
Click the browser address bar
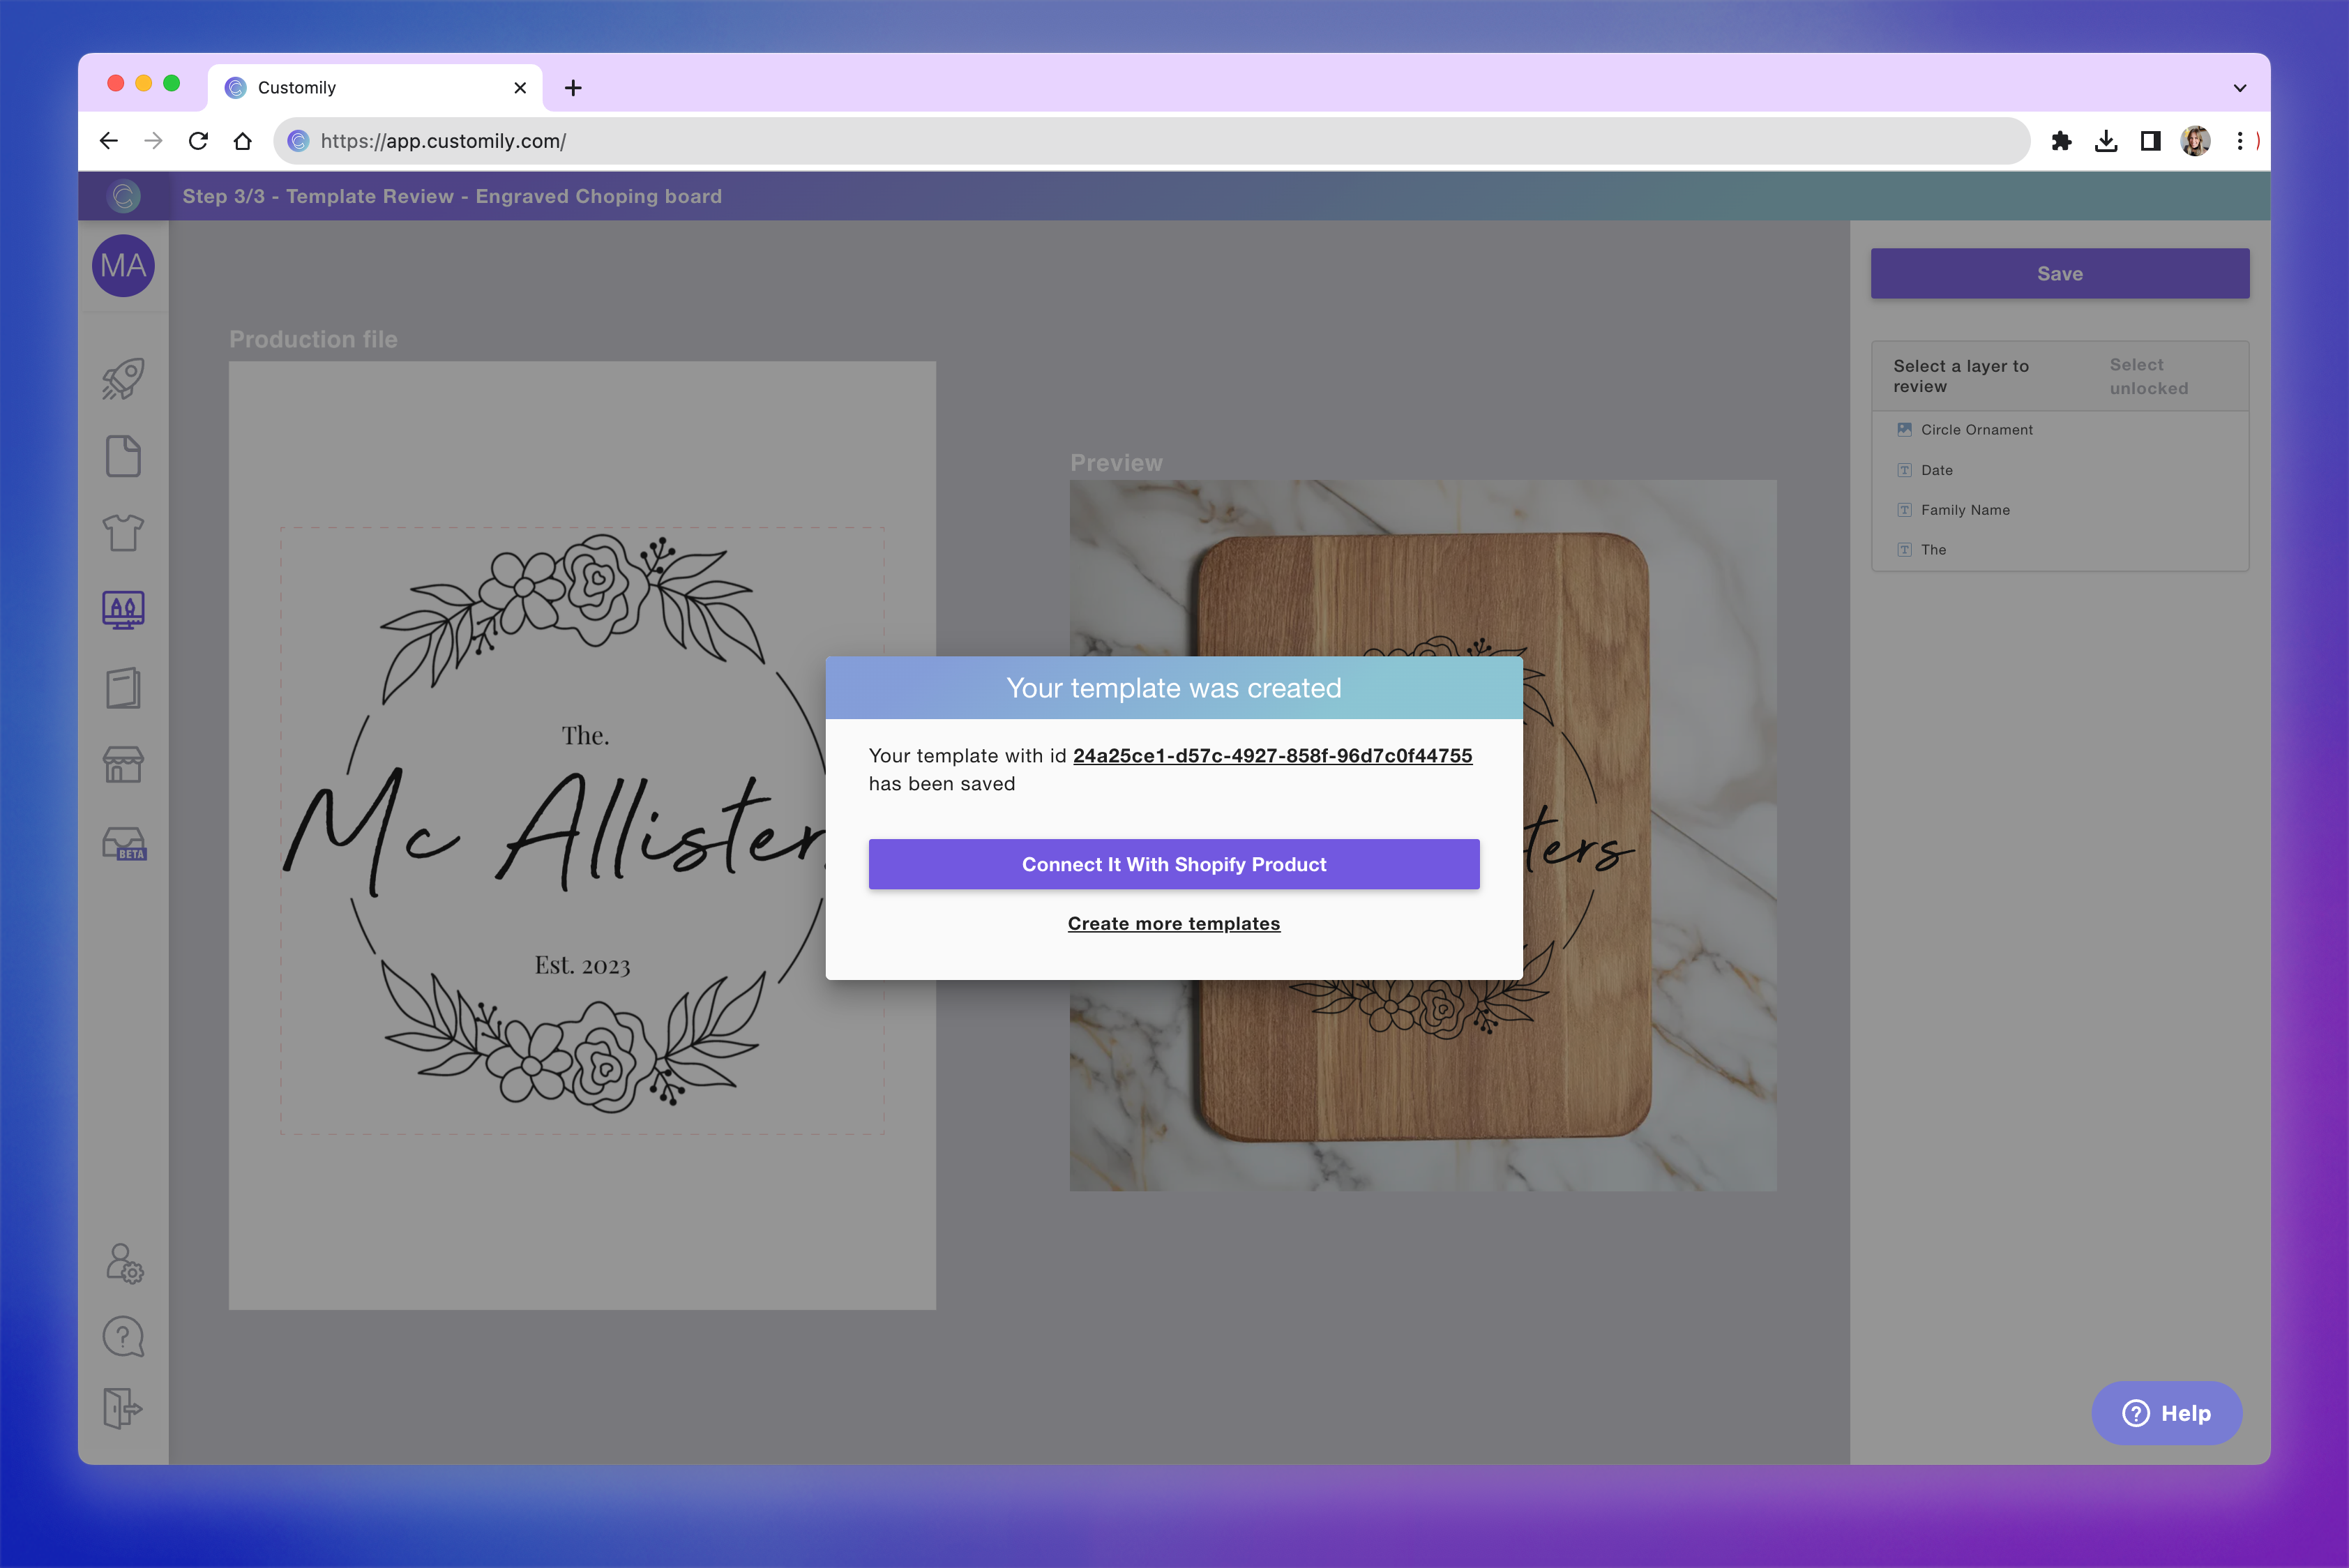click(x=1150, y=141)
